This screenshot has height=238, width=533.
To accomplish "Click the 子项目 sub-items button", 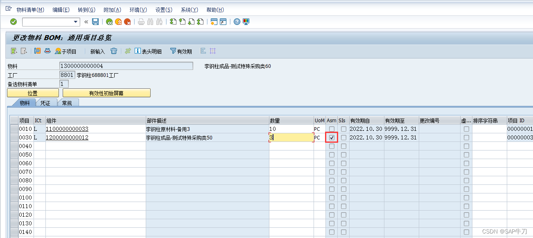I will [x=66, y=51].
